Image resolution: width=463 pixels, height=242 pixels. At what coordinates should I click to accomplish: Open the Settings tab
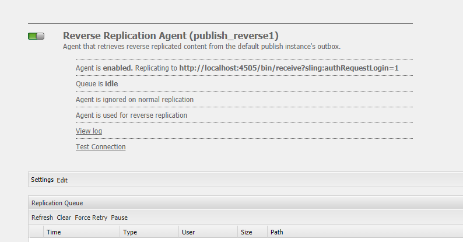(42, 180)
